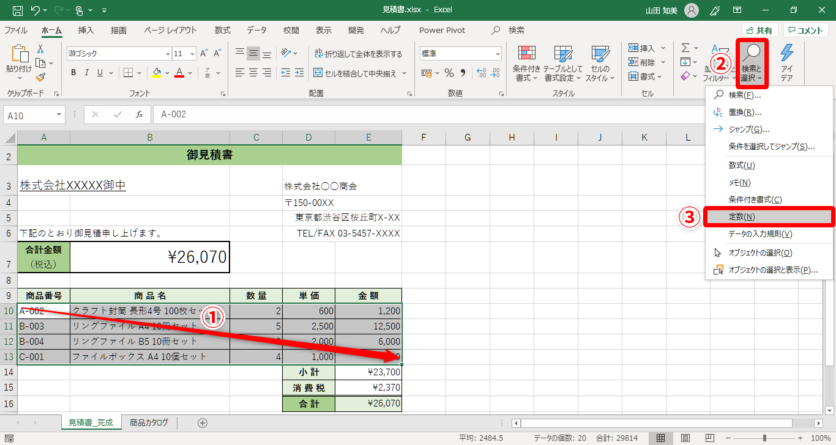The width and height of the screenshot is (836, 445).
Task: Apply the yellow fill color
Action: 157,73
